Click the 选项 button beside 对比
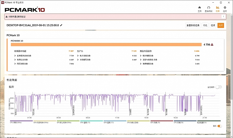 (x=213, y=26)
